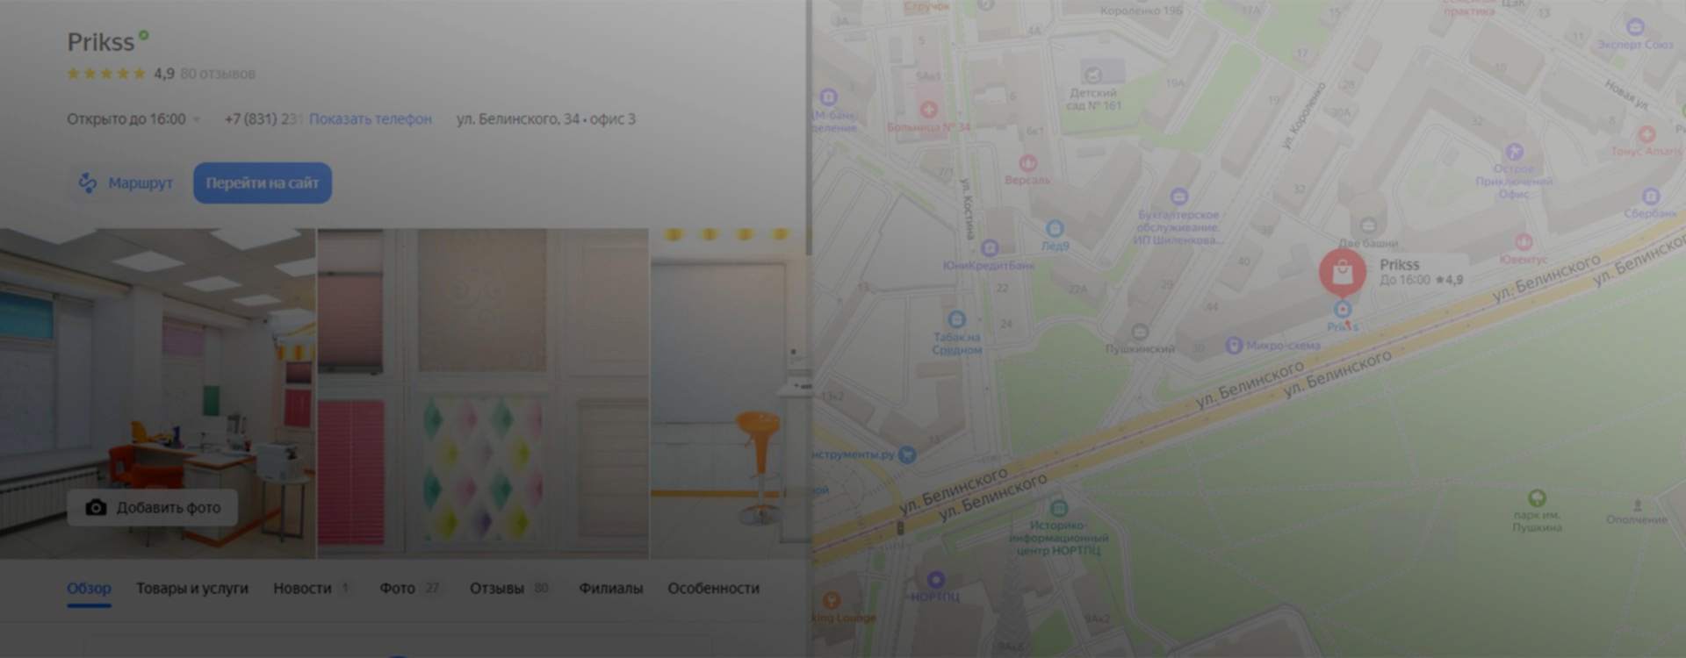1686x658 pixels.
Task: Open the Особенности tab
Action: pyautogui.click(x=713, y=588)
